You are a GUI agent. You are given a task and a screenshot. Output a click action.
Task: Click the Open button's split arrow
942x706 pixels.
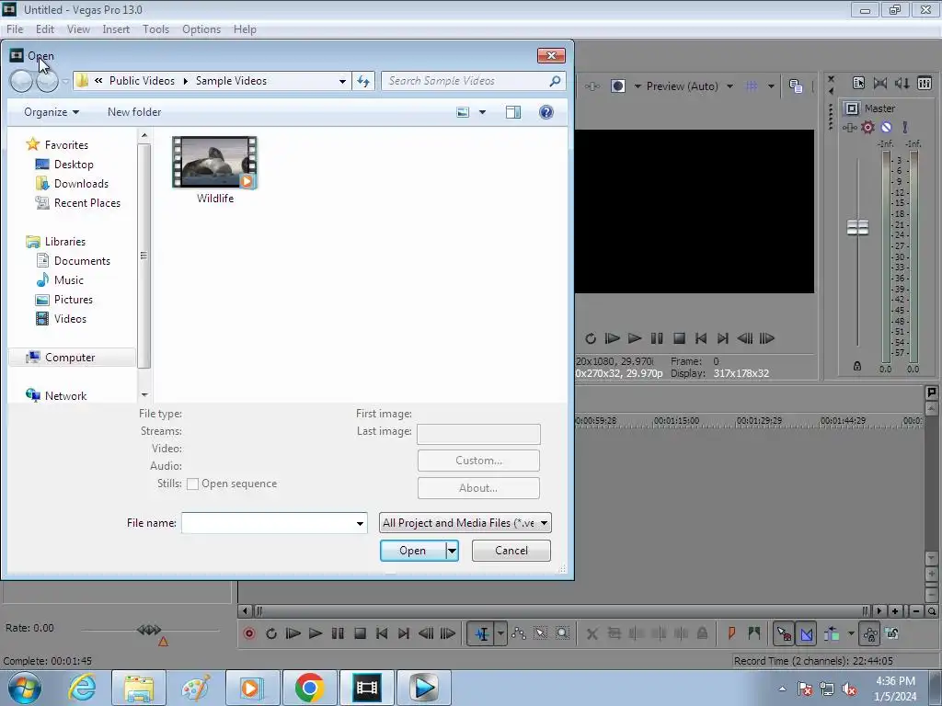452,551
